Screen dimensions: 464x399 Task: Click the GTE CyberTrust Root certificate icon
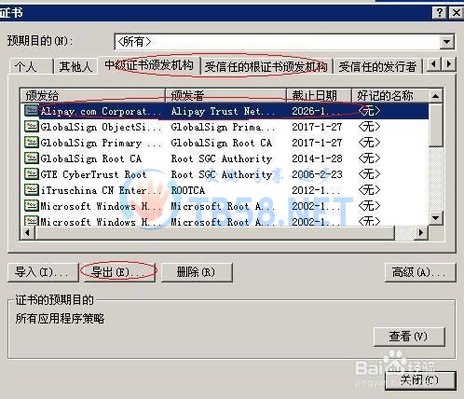tap(31, 174)
